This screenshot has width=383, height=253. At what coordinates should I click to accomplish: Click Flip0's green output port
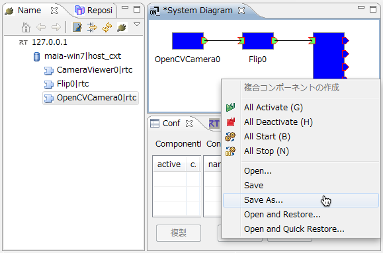tap(275, 40)
